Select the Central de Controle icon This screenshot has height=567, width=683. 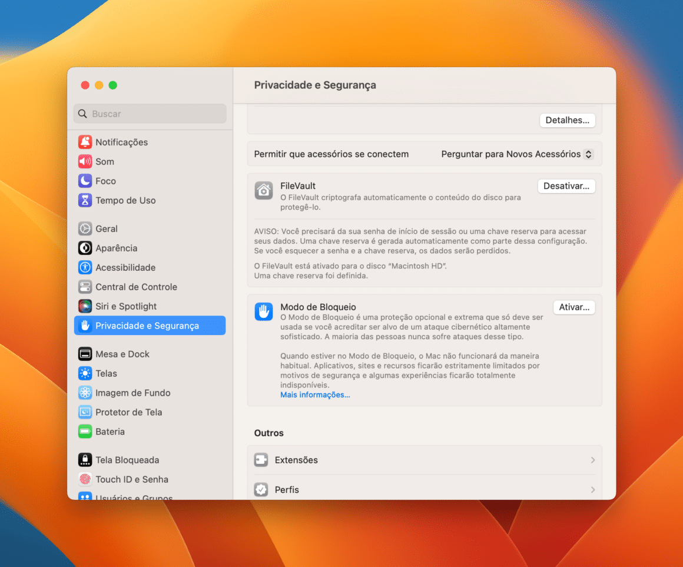(x=85, y=287)
